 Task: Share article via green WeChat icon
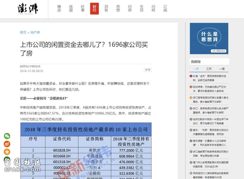(7, 136)
